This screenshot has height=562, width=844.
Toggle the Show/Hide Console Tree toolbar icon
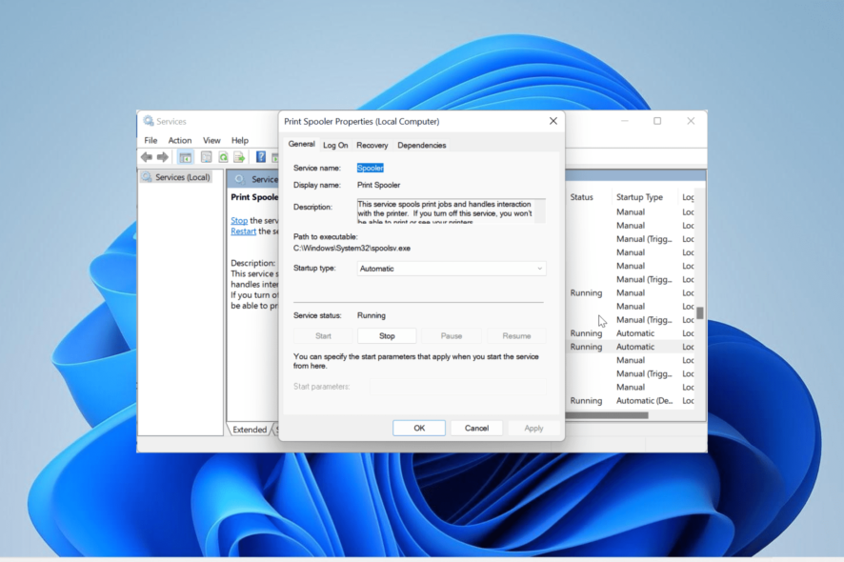[185, 157]
